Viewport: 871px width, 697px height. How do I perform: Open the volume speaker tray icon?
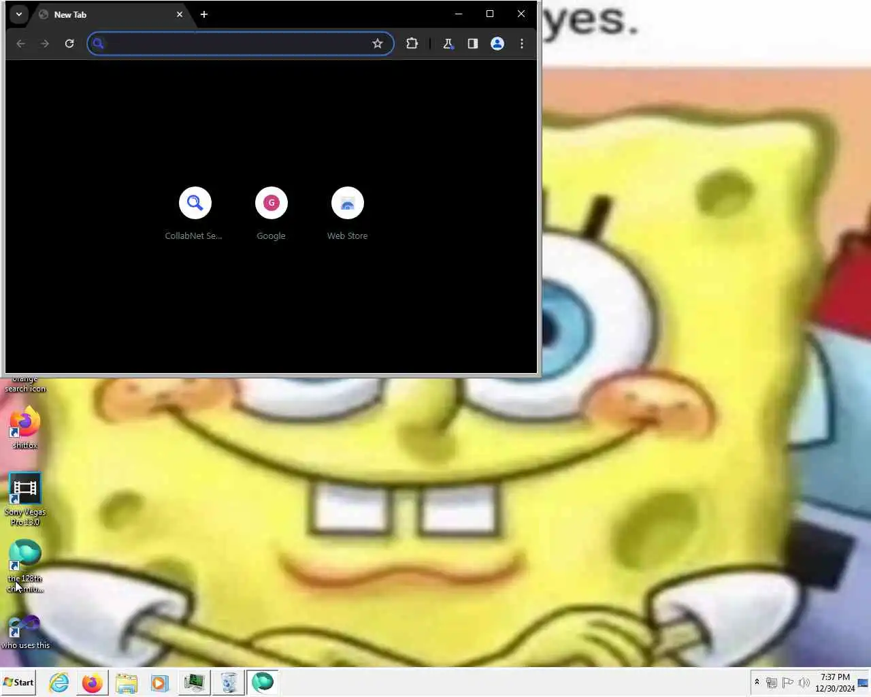click(804, 683)
